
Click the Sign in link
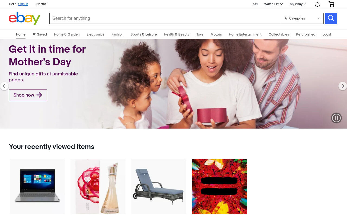point(23,4)
